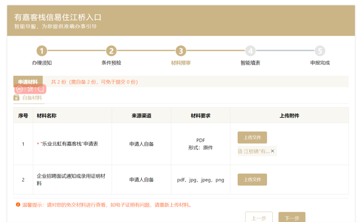Click the 智能填表 step label
Viewport: 361px width, 222px height.
click(250, 63)
